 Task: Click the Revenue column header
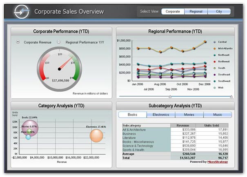(x=182, y=125)
